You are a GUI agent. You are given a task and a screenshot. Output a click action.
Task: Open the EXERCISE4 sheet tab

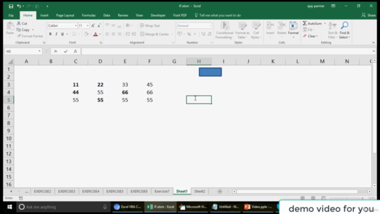click(91, 191)
